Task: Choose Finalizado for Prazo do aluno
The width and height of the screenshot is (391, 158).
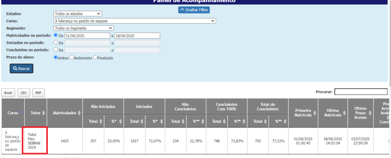Action: pyautogui.click(x=95, y=57)
